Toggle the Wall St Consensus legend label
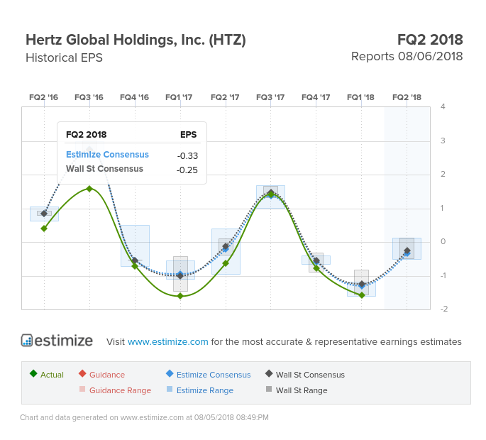The image size is (486, 440). (310, 375)
